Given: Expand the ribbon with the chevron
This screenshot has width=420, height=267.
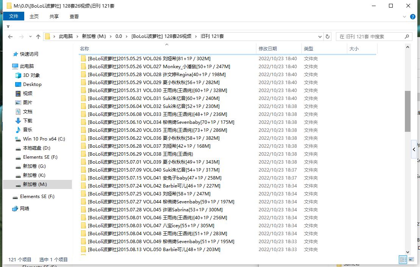Looking at the screenshot, I should (x=404, y=17).
